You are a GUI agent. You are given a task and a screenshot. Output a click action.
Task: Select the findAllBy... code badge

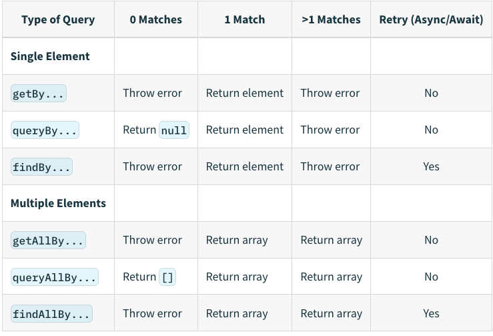[51, 314]
